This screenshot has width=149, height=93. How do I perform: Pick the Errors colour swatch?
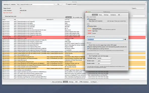[89, 33]
